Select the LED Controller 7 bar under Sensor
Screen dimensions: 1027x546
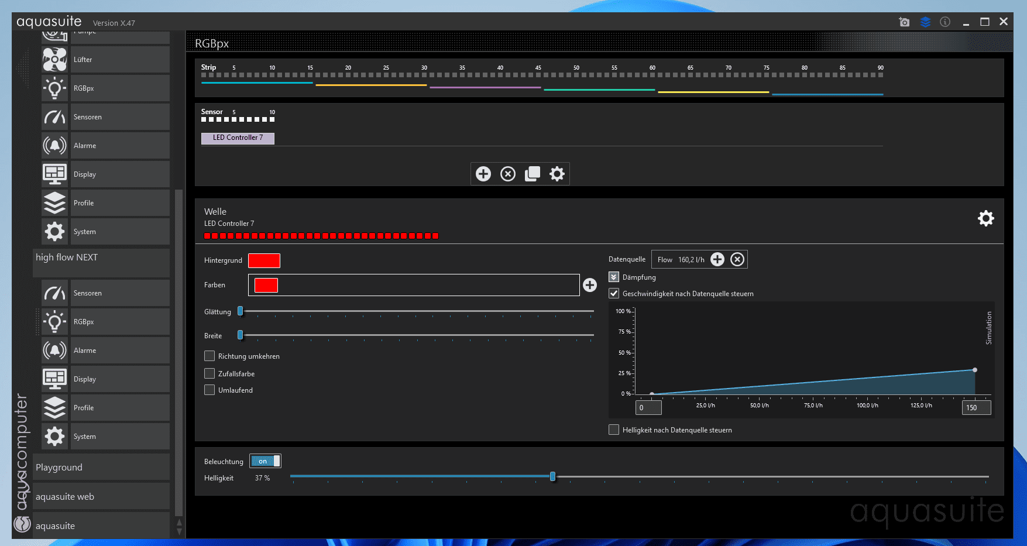238,138
